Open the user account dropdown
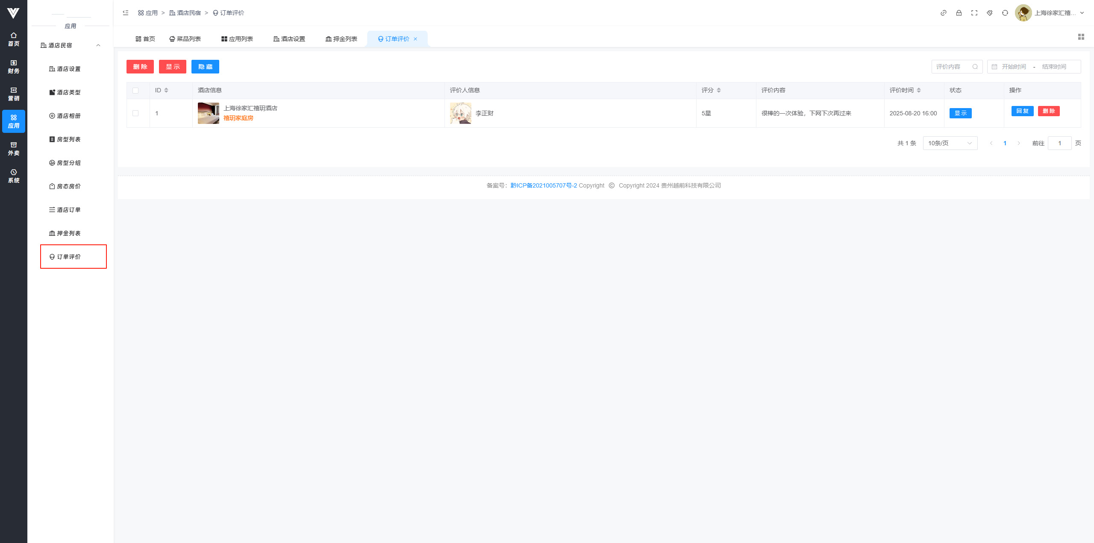This screenshot has height=543, width=1094. click(1055, 13)
